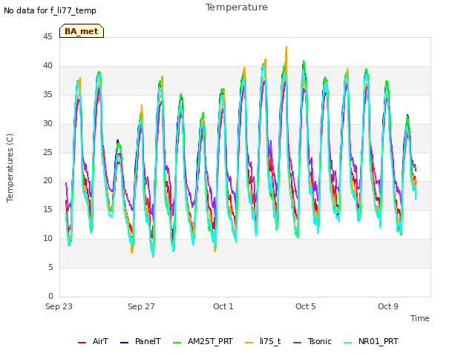Click the Temperature chart title
Viewport: 475px width, 356px height.
pos(237,7)
